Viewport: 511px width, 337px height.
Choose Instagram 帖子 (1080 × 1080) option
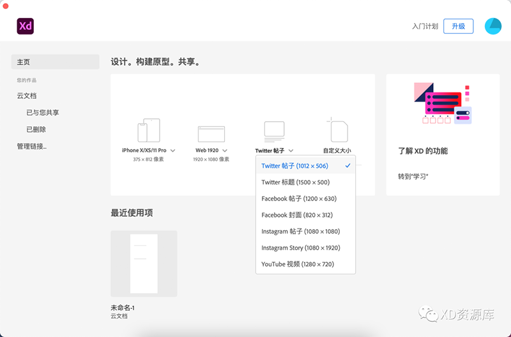pyautogui.click(x=305, y=231)
